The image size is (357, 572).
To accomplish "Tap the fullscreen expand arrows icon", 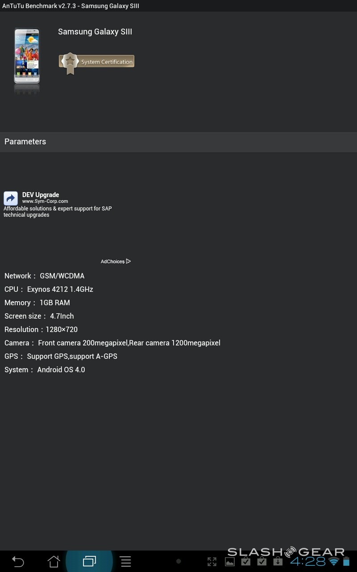I will (212, 562).
